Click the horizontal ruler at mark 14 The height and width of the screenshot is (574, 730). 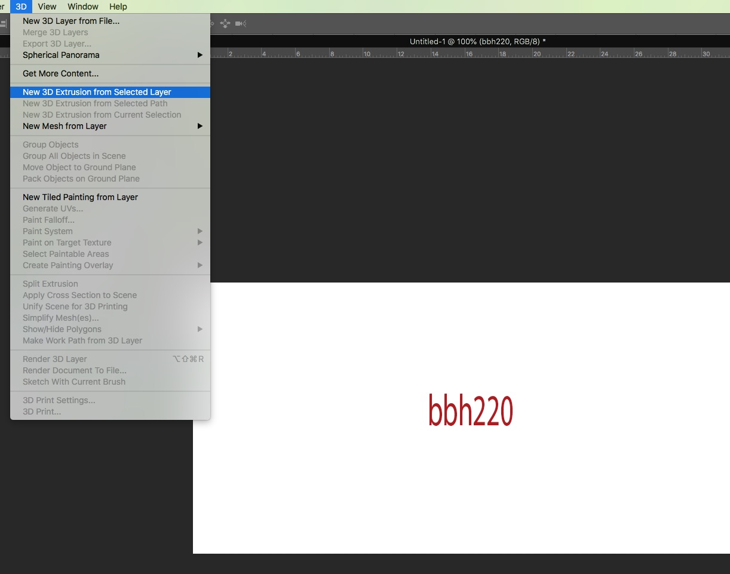pos(435,53)
